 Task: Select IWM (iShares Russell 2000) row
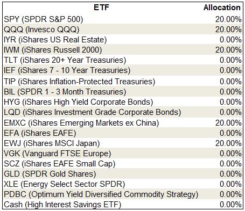pos(123,50)
